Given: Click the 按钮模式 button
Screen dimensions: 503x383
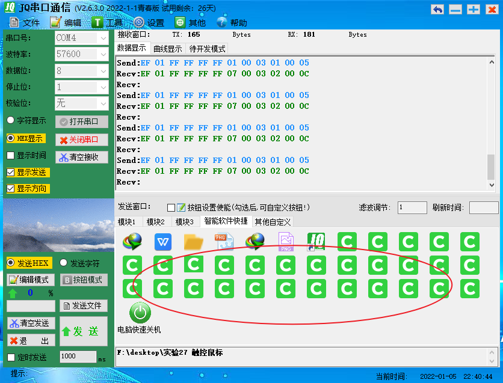Looking at the screenshot, I should (84, 280).
